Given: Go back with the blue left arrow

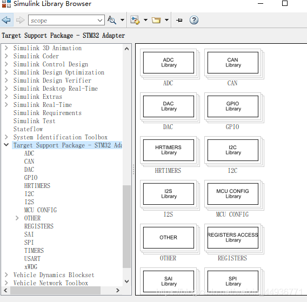Looking at the screenshot, I should coord(6,20).
